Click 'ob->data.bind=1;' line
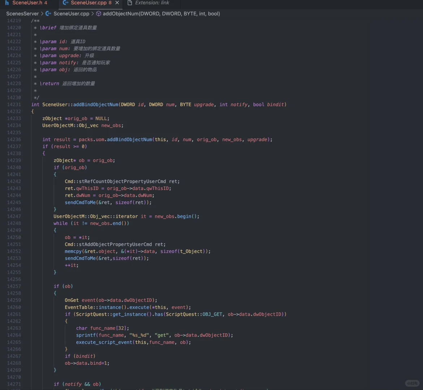423x390 pixels. click(x=87, y=363)
